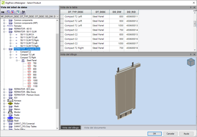Select the row header for 450600011
Viewport: 197px width, 137px height.
[62, 17]
